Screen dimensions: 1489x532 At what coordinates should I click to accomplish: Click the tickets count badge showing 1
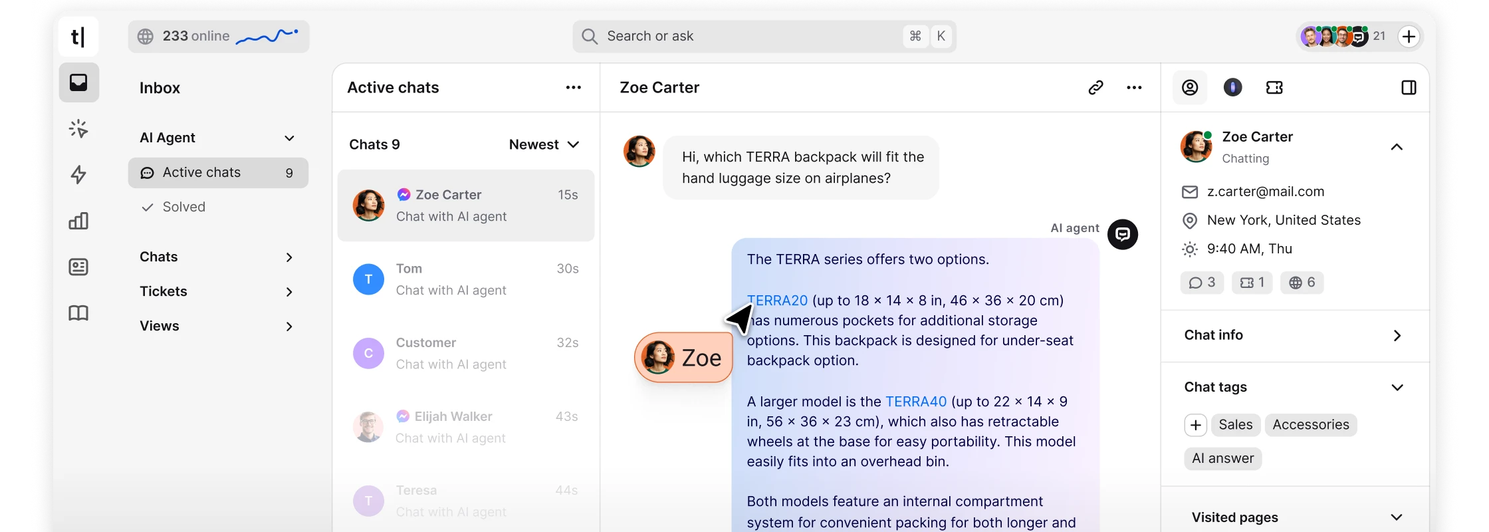click(1252, 283)
